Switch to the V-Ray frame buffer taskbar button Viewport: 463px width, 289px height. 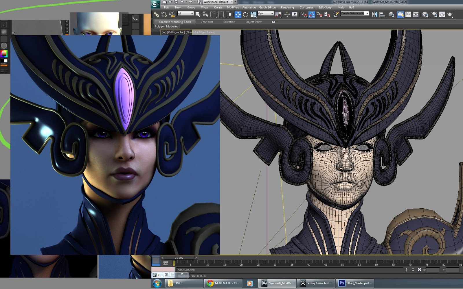click(316, 283)
